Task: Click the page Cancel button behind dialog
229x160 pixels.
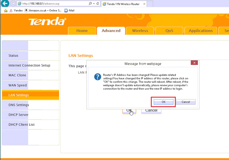Action: pyautogui.click(x=151, y=111)
